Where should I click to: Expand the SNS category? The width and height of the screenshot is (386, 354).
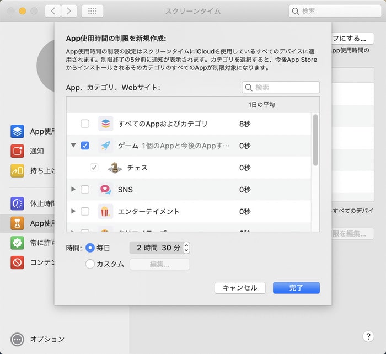click(x=73, y=190)
